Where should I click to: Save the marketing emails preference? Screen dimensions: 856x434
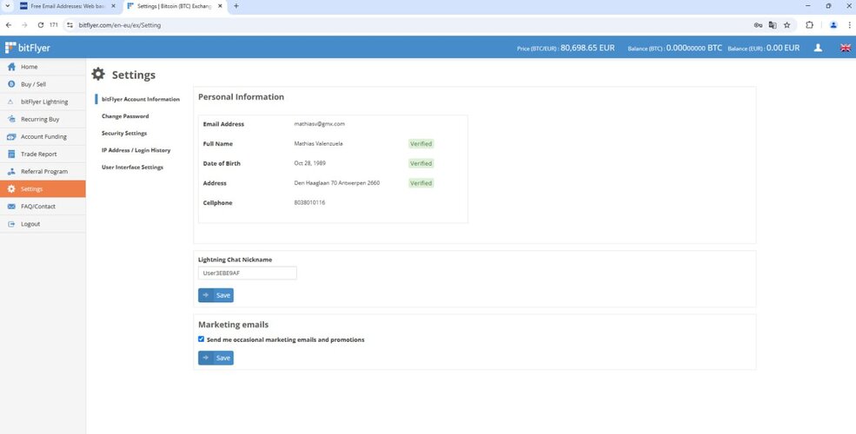click(x=216, y=358)
